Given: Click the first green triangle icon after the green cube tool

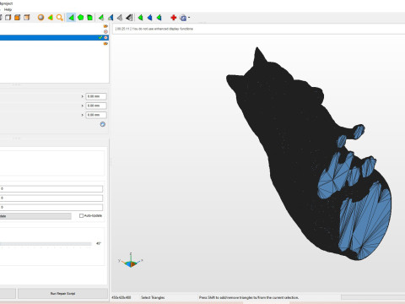Looking at the screenshot, I should tap(101, 18).
